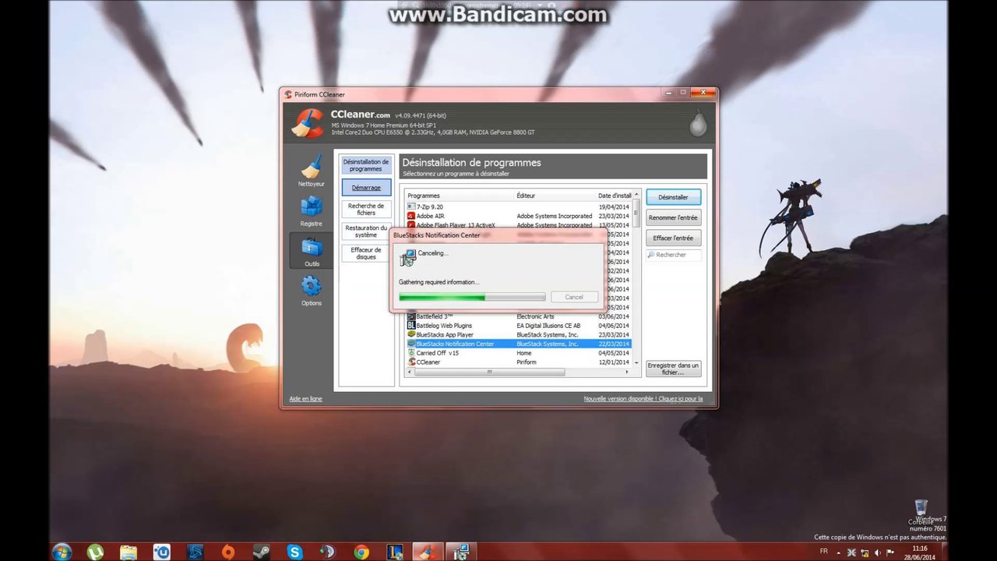Click the 7-Zip 9.20 program icon
The width and height of the screenshot is (997, 561).
point(410,206)
